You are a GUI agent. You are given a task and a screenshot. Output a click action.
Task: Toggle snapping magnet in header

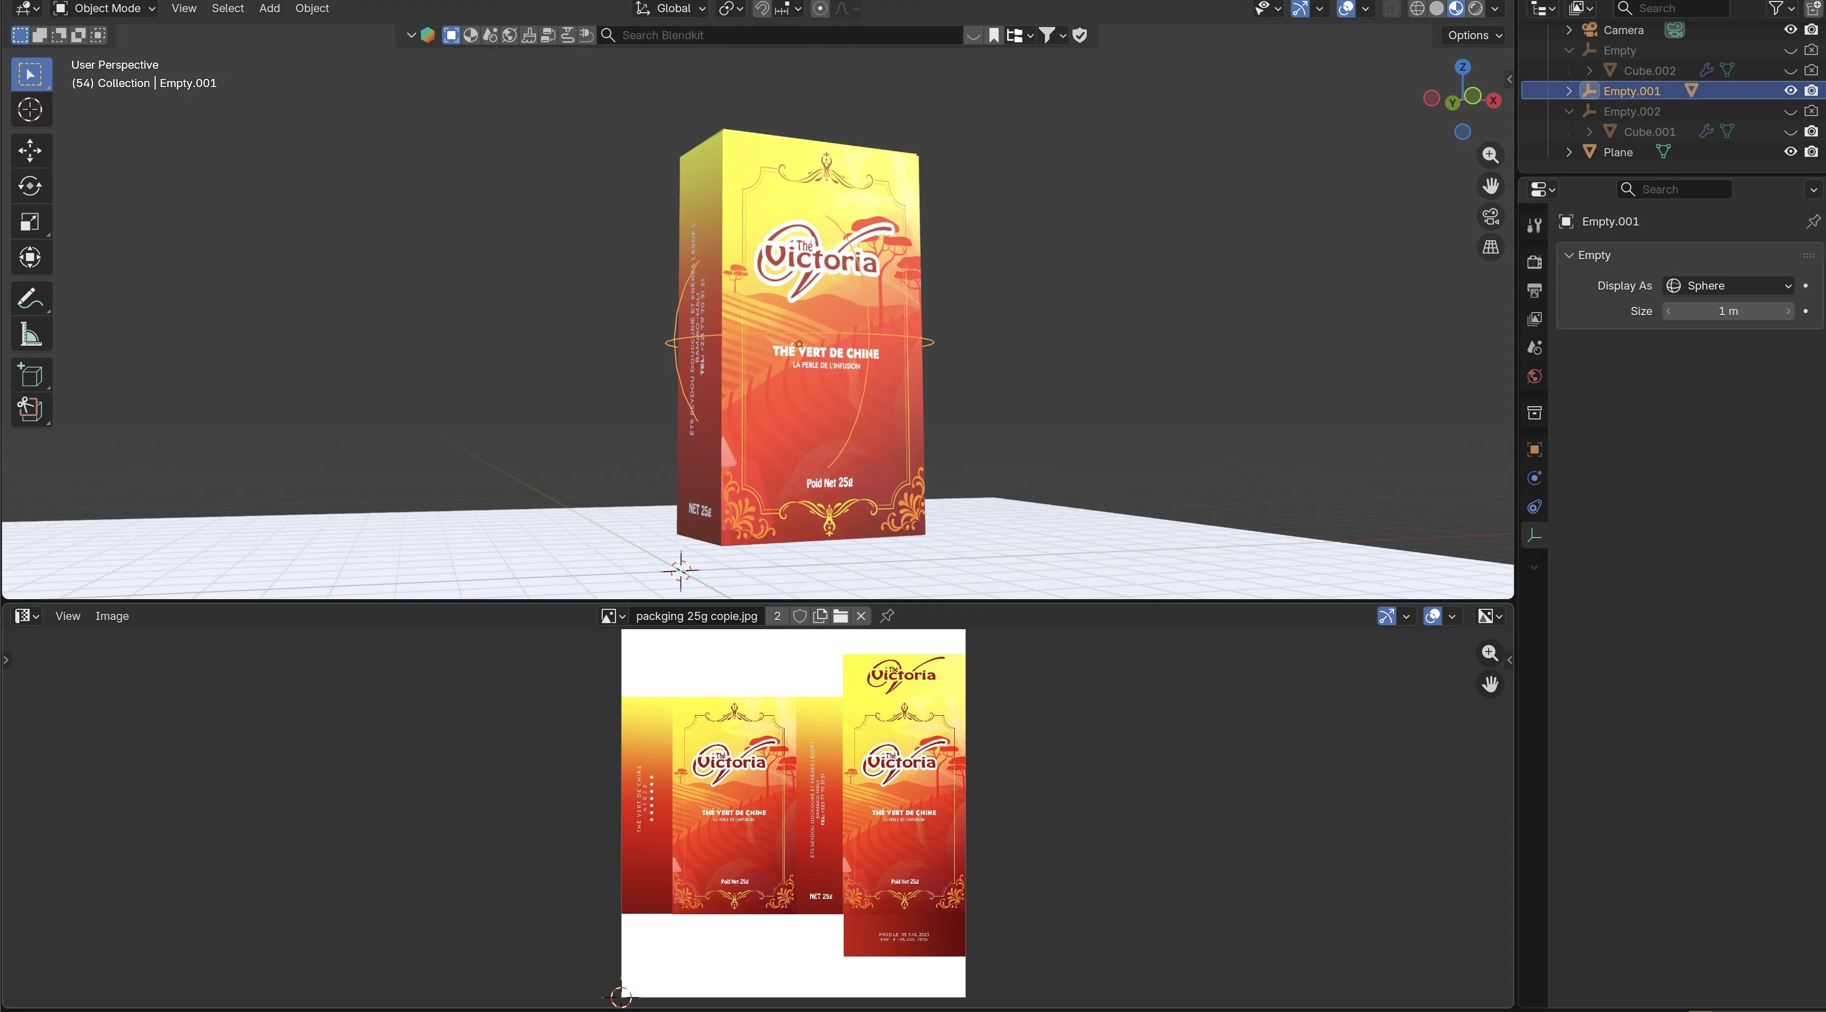click(762, 9)
